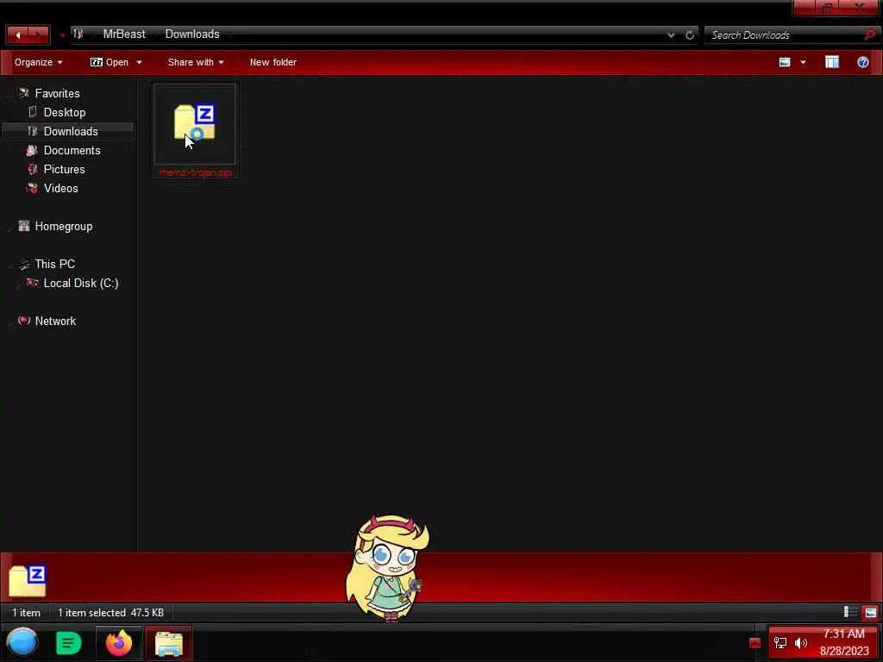Go back with the Back arrow button
This screenshot has height=662, width=883.
17,34
